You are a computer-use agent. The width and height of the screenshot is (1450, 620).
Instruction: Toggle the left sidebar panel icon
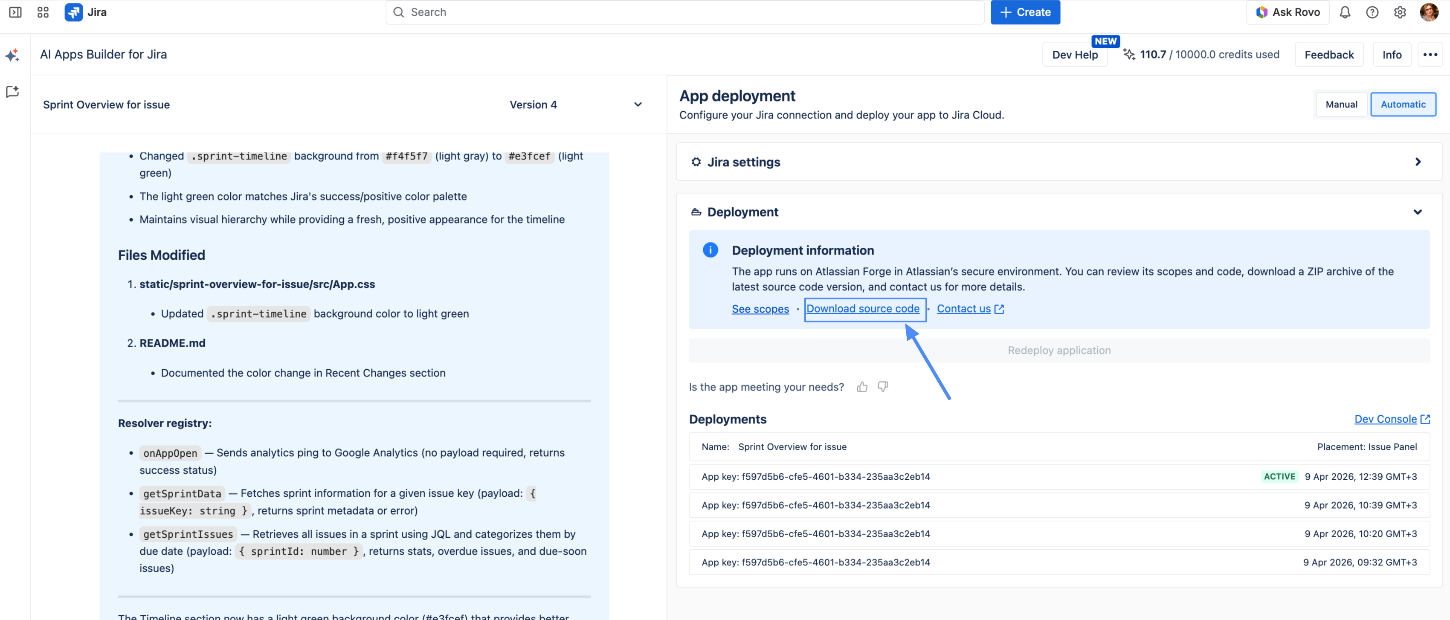click(x=15, y=12)
